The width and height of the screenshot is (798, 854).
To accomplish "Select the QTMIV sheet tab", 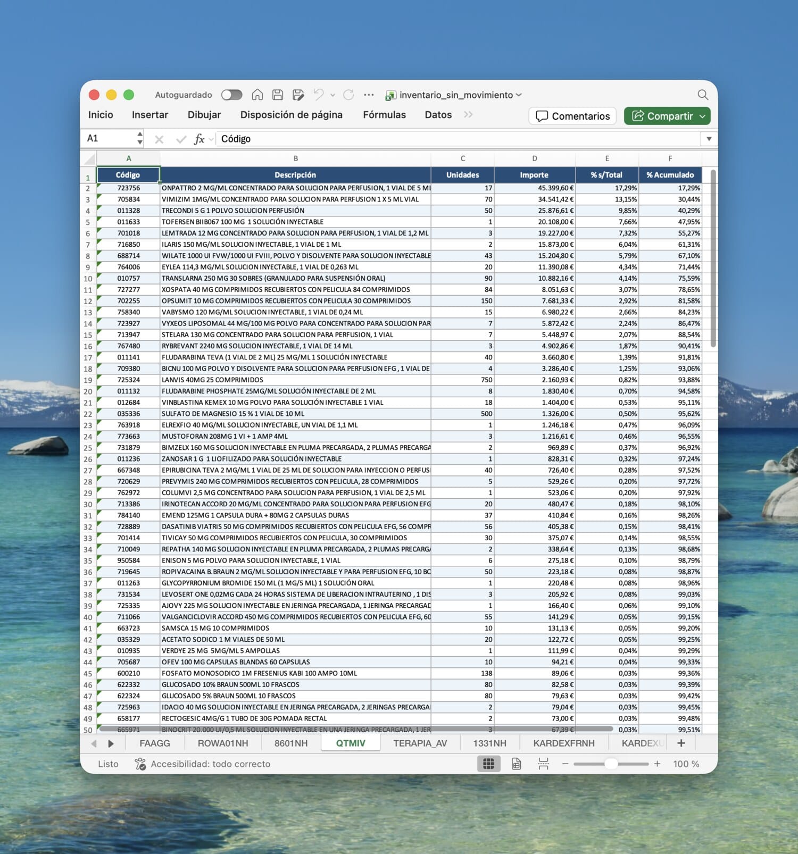I will 351,743.
